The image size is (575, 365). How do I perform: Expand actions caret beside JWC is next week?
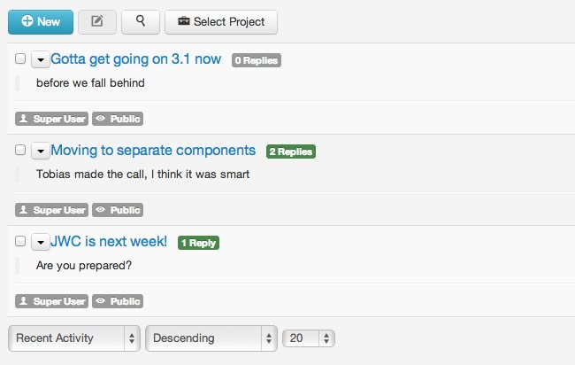tap(41, 242)
